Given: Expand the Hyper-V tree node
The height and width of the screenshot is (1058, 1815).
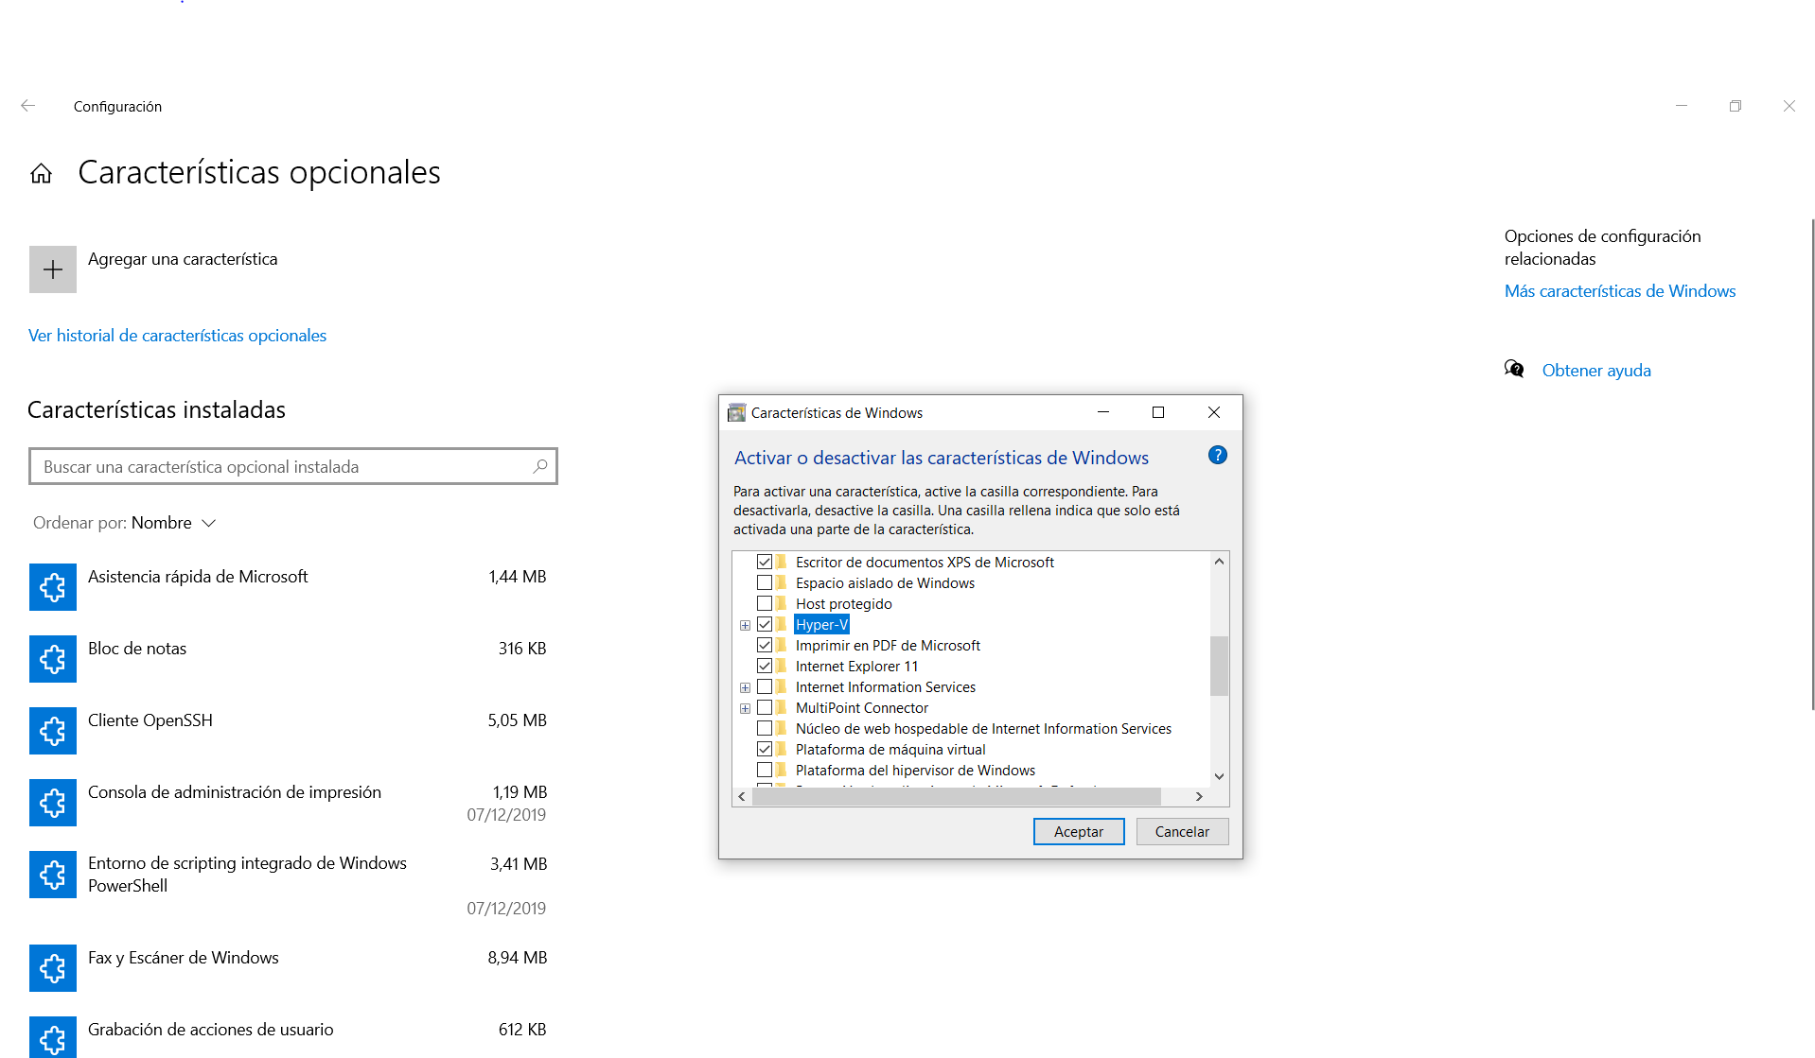Looking at the screenshot, I should (745, 625).
